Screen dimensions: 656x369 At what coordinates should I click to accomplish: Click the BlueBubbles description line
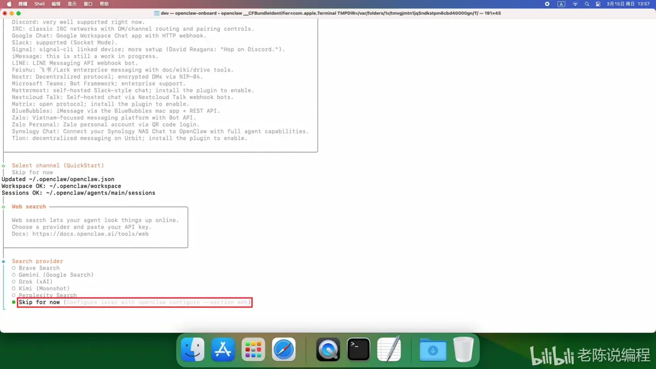pyautogui.click(x=116, y=111)
